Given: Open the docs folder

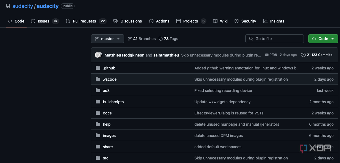Looking at the screenshot, I should [107, 113].
